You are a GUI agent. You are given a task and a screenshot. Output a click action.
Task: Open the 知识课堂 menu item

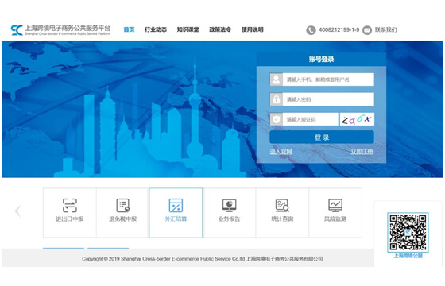[x=188, y=29]
